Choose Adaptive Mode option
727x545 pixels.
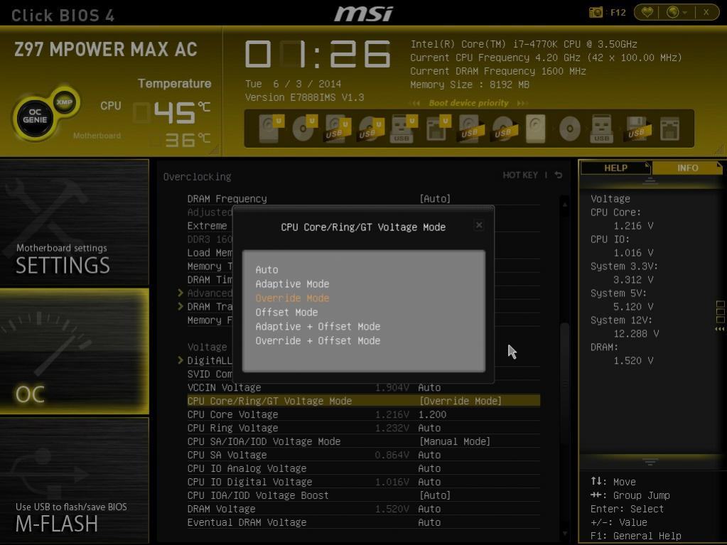(292, 284)
